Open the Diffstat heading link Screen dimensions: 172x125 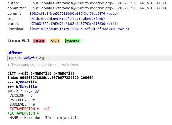click(x=15, y=53)
